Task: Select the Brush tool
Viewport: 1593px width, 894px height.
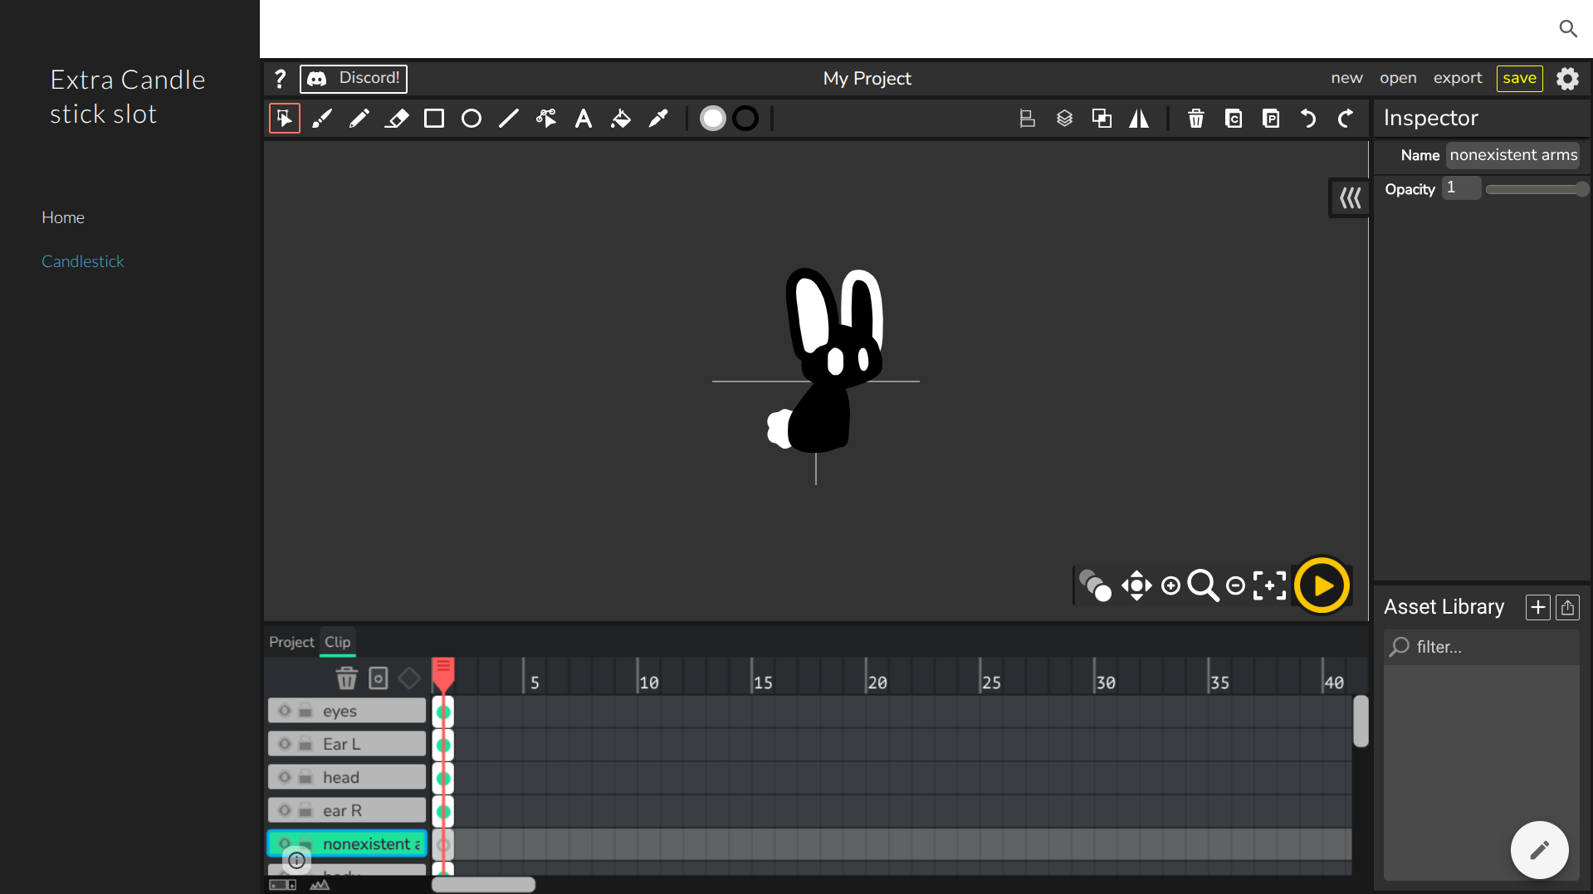Action: click(x=321, y=119)
